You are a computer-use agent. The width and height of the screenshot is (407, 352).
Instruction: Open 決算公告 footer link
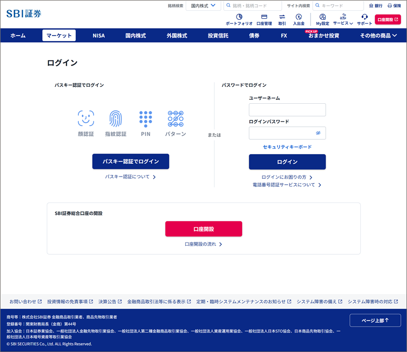(110, 302)
